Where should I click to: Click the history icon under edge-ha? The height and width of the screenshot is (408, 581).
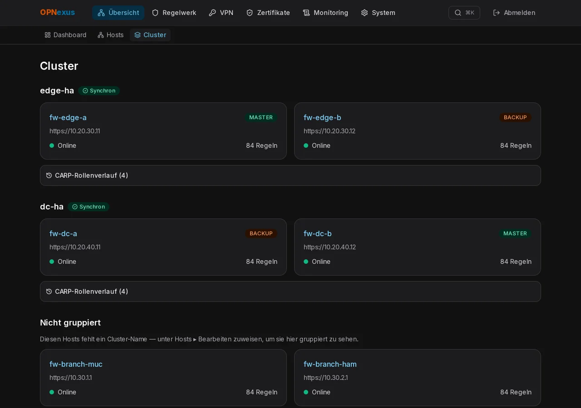[x=49, y=175]
